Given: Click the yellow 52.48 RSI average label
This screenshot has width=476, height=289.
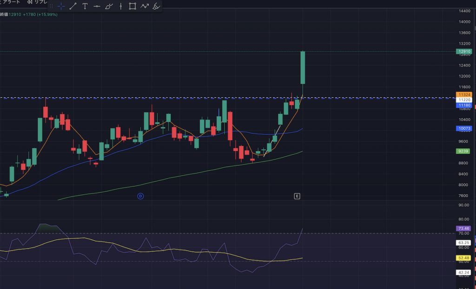Looking at the screenshot, I should (464, 258).
